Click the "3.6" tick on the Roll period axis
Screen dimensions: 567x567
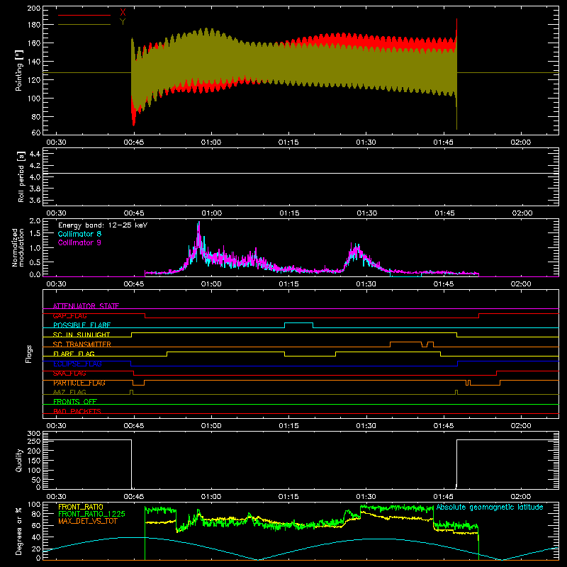(35, 200)
